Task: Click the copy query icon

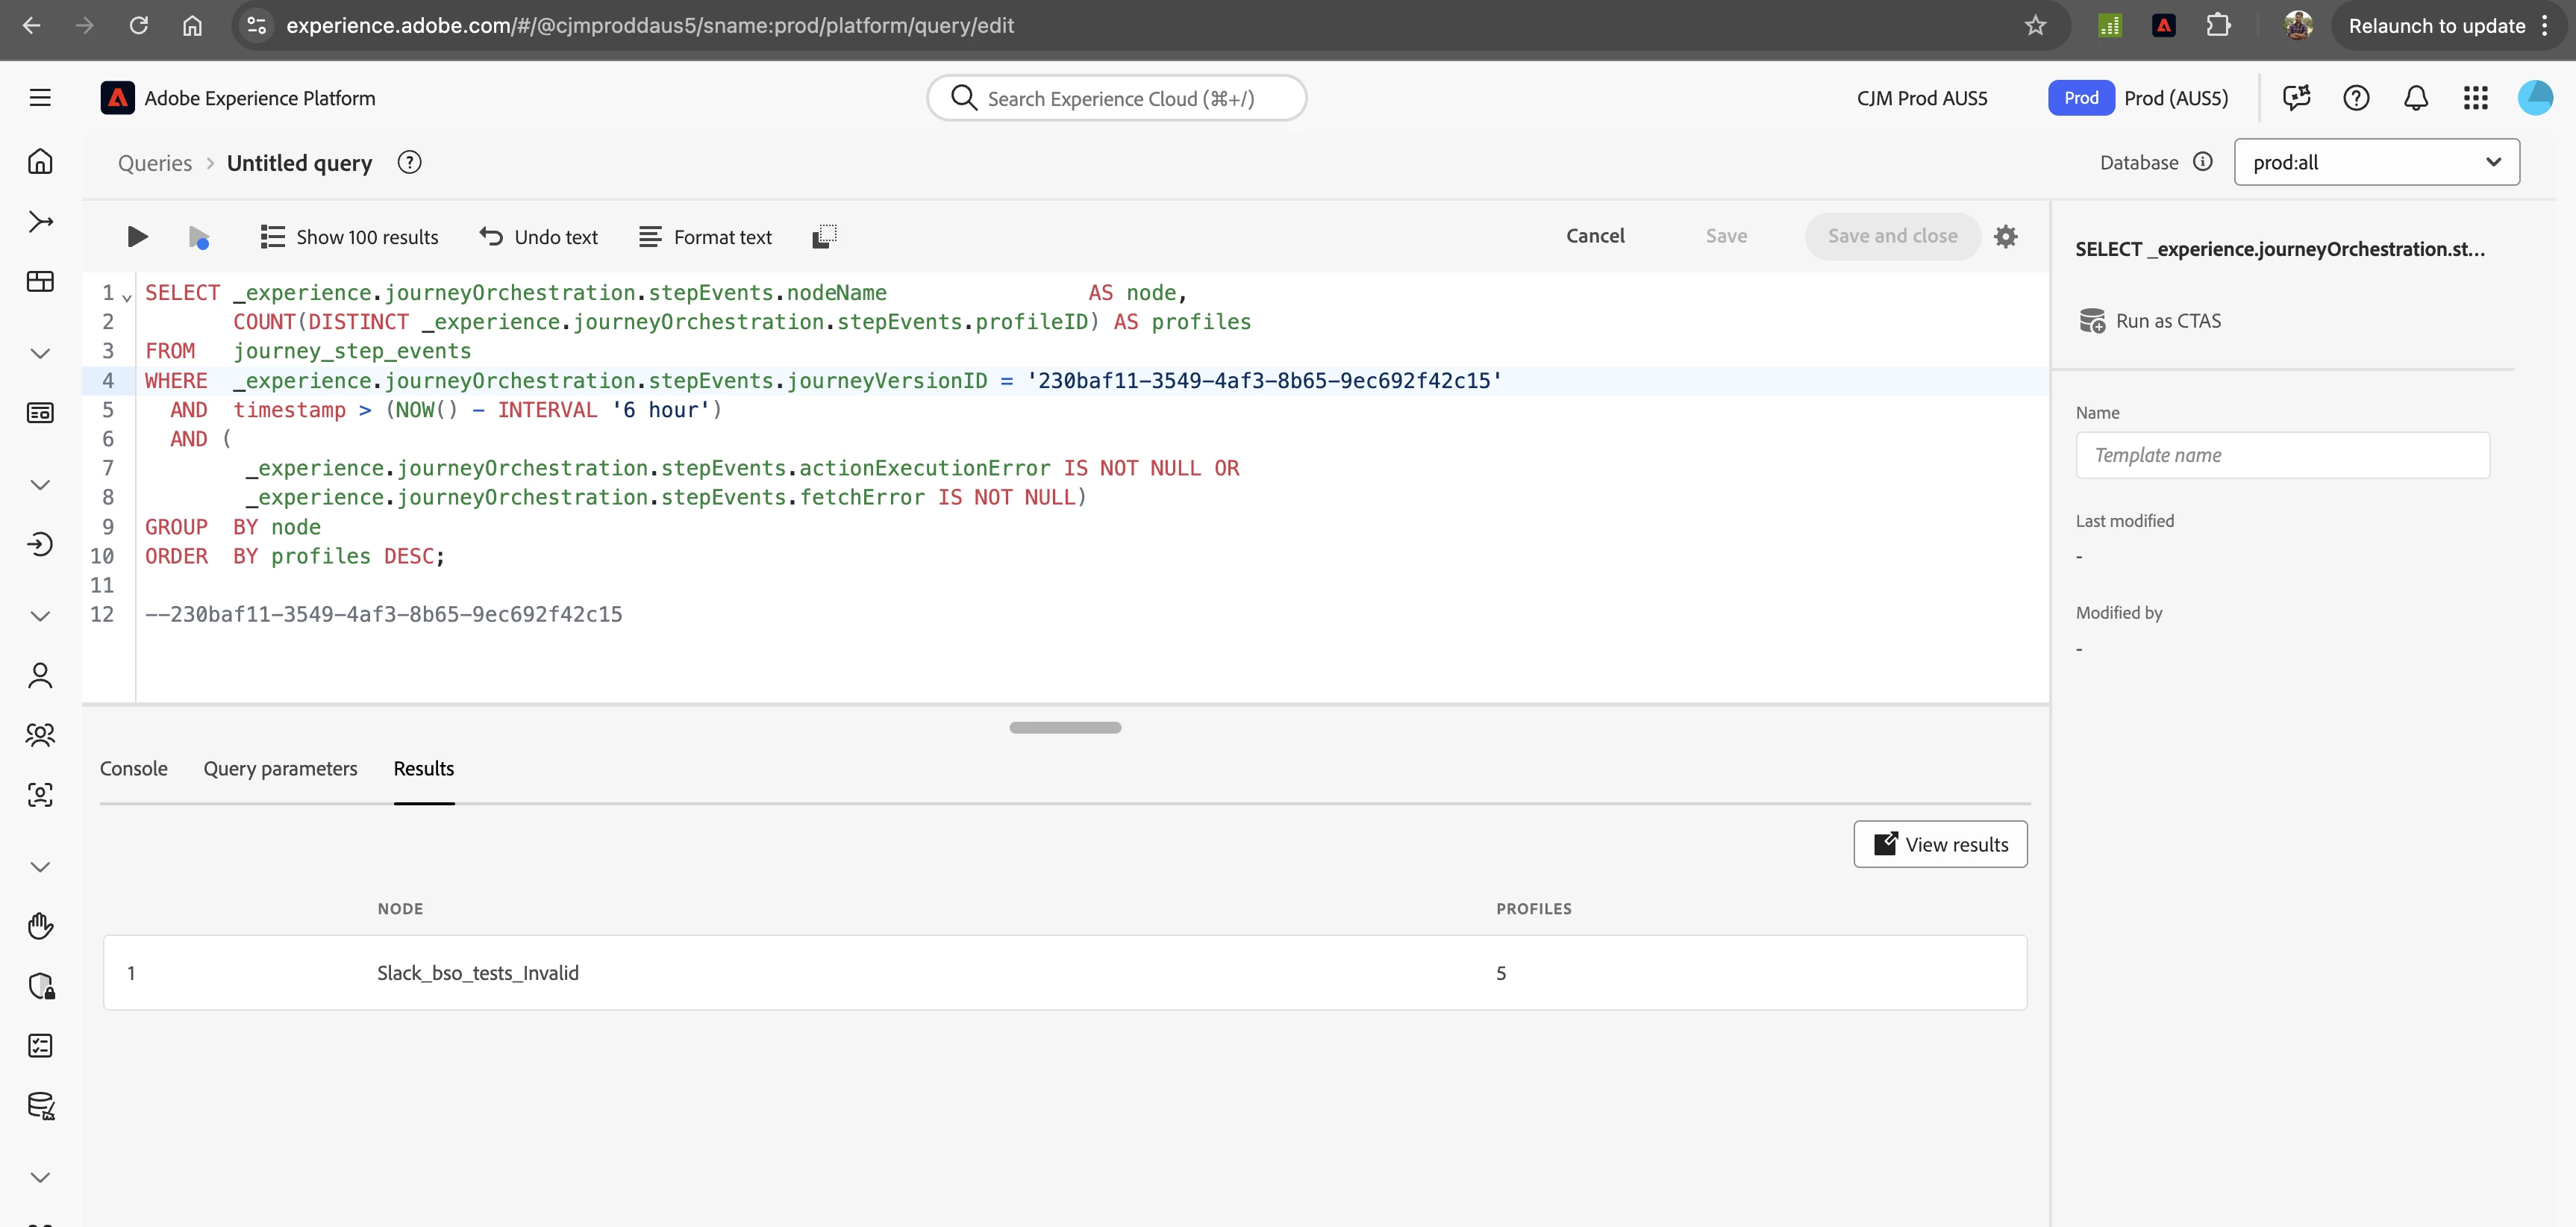Action: click(824, 237)
